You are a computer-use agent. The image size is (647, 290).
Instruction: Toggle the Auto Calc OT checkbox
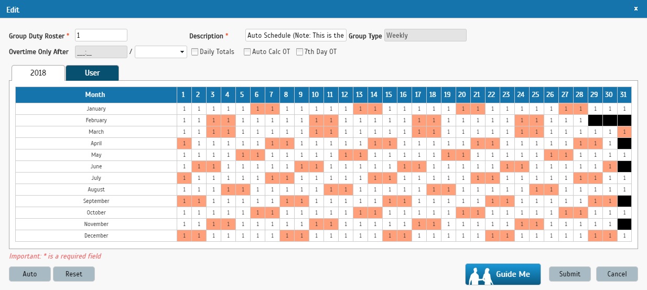pyautogui.click(x=247, y=52)
